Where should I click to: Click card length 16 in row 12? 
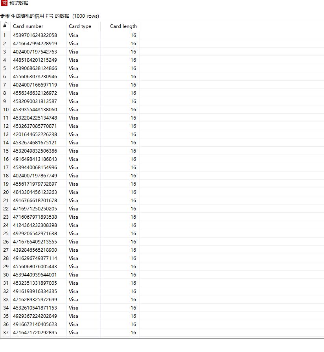134,126
